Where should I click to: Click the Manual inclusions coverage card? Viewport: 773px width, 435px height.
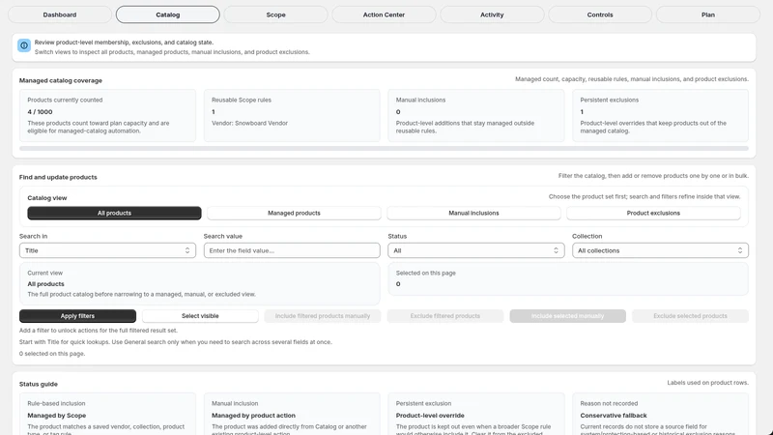tap(475, 115)
